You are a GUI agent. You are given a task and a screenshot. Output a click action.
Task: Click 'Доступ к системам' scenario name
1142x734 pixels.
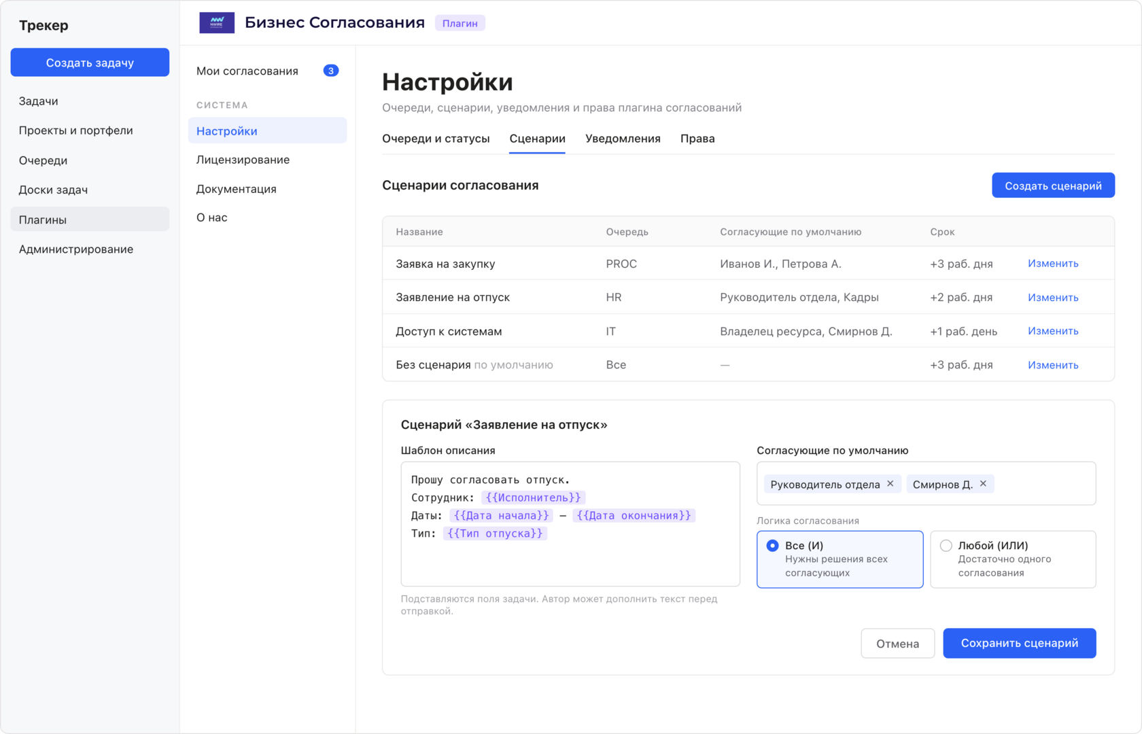point(449,332)
